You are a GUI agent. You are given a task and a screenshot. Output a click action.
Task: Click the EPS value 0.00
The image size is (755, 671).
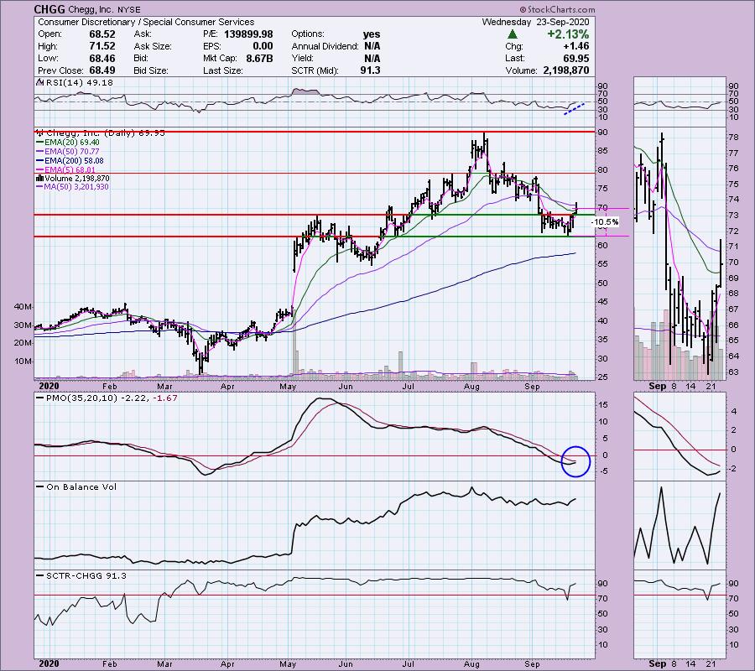pyautogui.click(x=263, y=46)
